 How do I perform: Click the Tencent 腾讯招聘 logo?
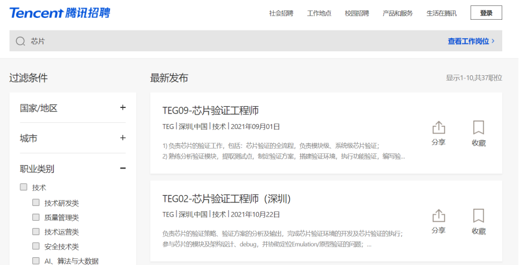[60, 13]
